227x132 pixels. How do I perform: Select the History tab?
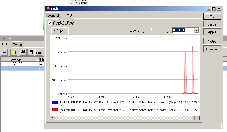67,15
